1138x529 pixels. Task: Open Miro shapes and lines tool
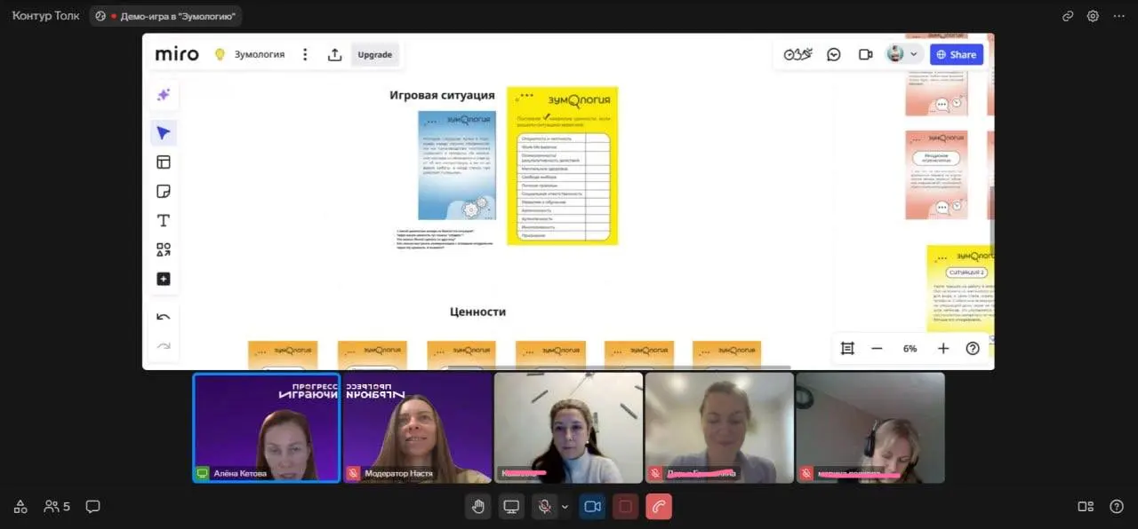tap(164, 249)
